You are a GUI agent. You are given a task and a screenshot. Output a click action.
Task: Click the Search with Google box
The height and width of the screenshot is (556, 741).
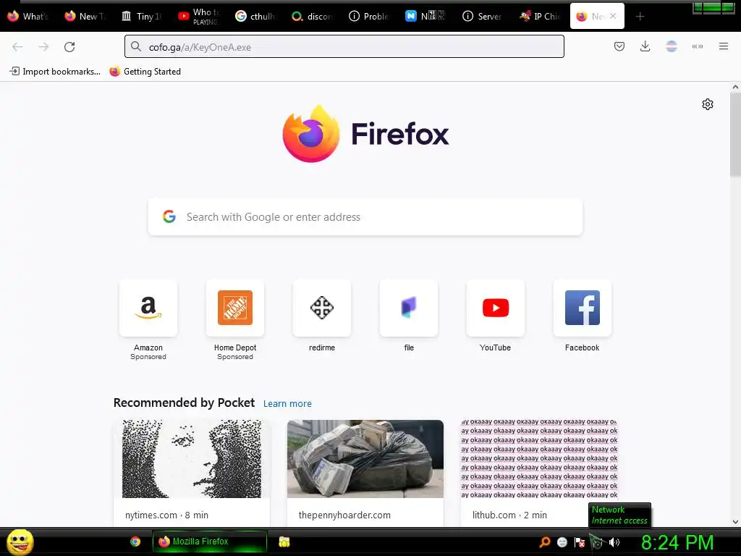pyautogui.click(x=365, y=217)
